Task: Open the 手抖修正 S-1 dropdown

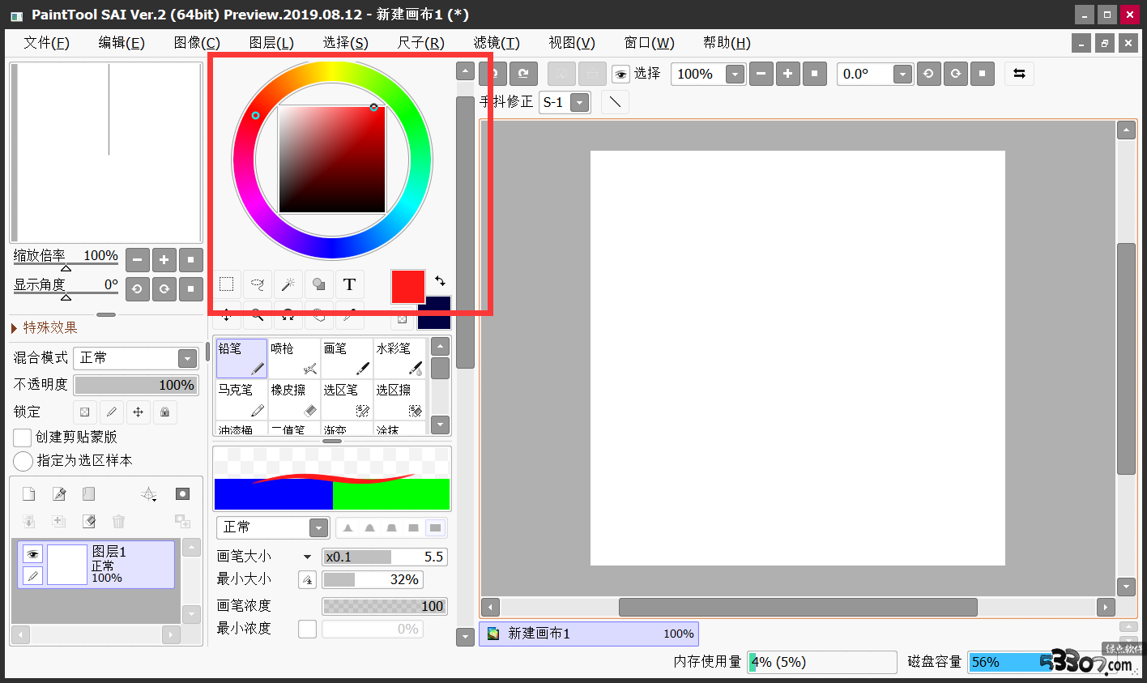Action: (x=579, y=103)
